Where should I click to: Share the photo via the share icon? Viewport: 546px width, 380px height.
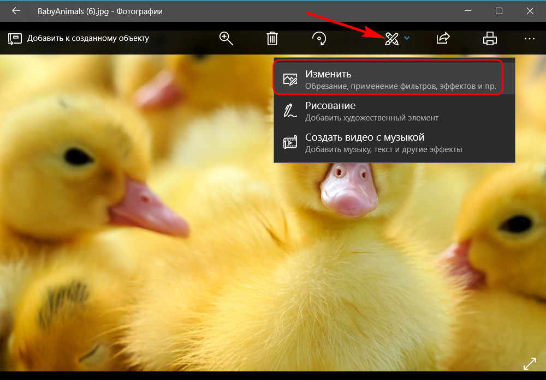443,38
